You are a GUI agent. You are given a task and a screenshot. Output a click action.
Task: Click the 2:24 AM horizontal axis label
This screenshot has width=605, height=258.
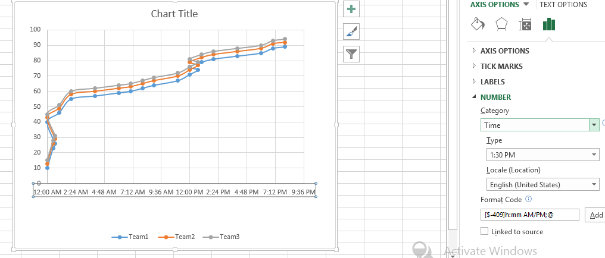[75, 192]
